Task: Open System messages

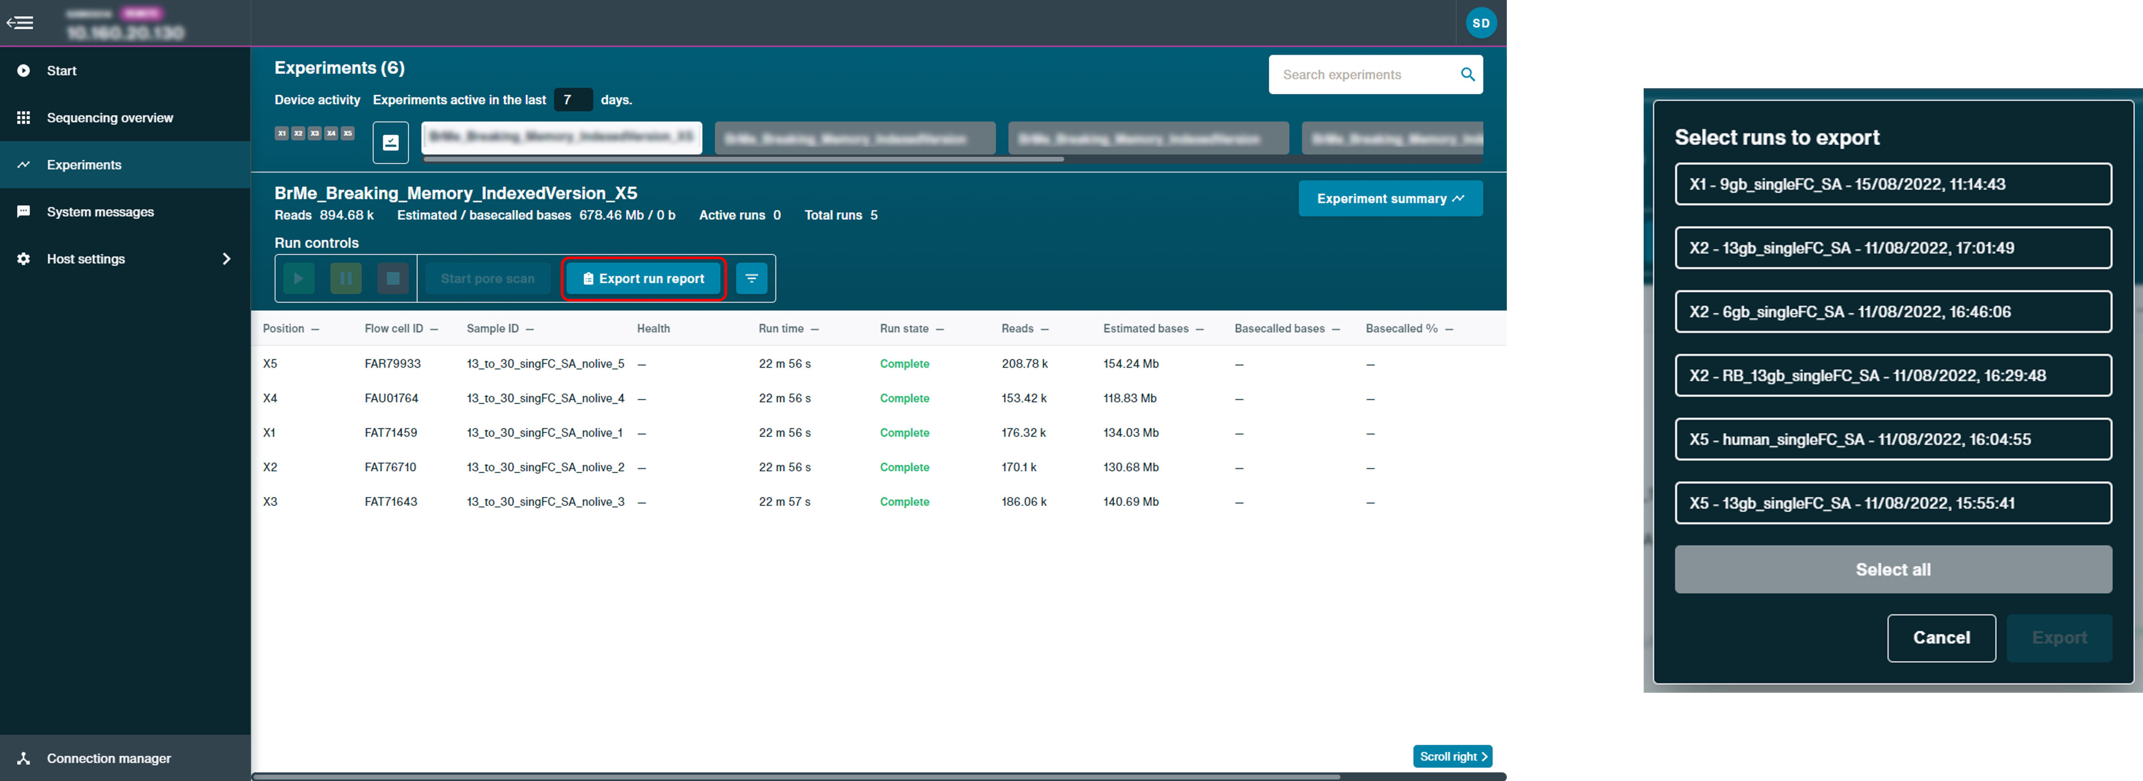Action: [x=125, y=212]
